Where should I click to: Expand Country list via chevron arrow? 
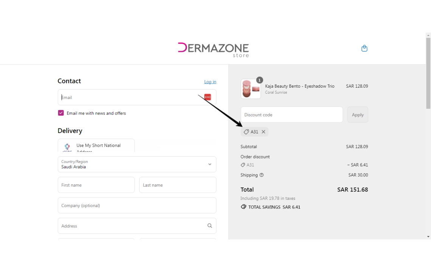pyautogui.click(x=210, y=164)
